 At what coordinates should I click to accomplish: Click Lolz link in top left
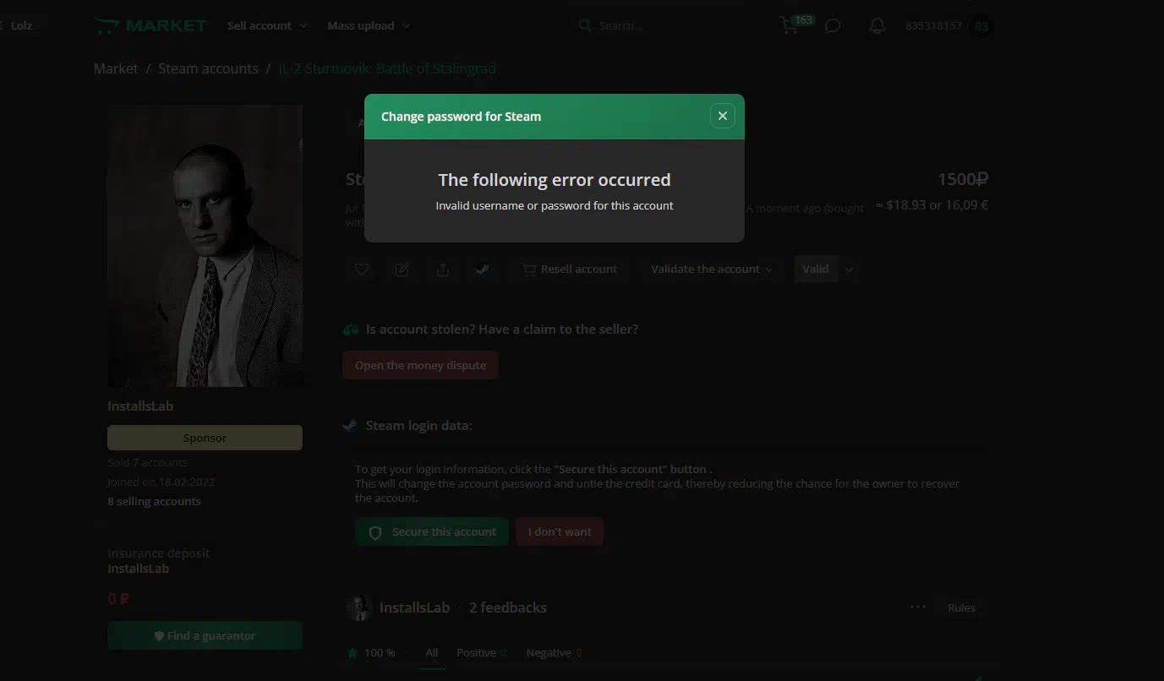point(21,26)
